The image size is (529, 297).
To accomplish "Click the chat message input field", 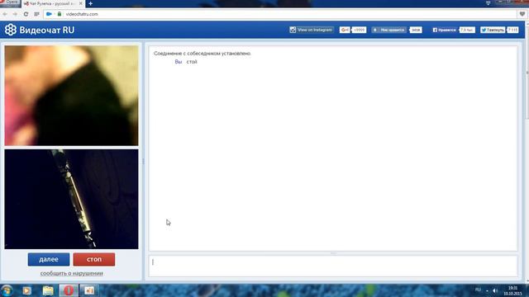I will [333, 266].
